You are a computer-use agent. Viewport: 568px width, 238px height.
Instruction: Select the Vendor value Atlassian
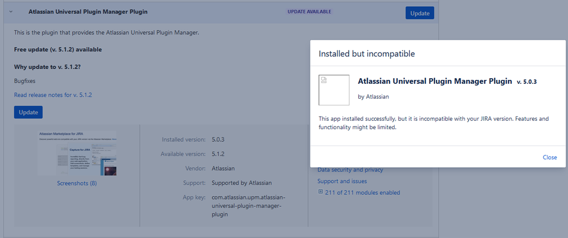(x=223, y=168)
